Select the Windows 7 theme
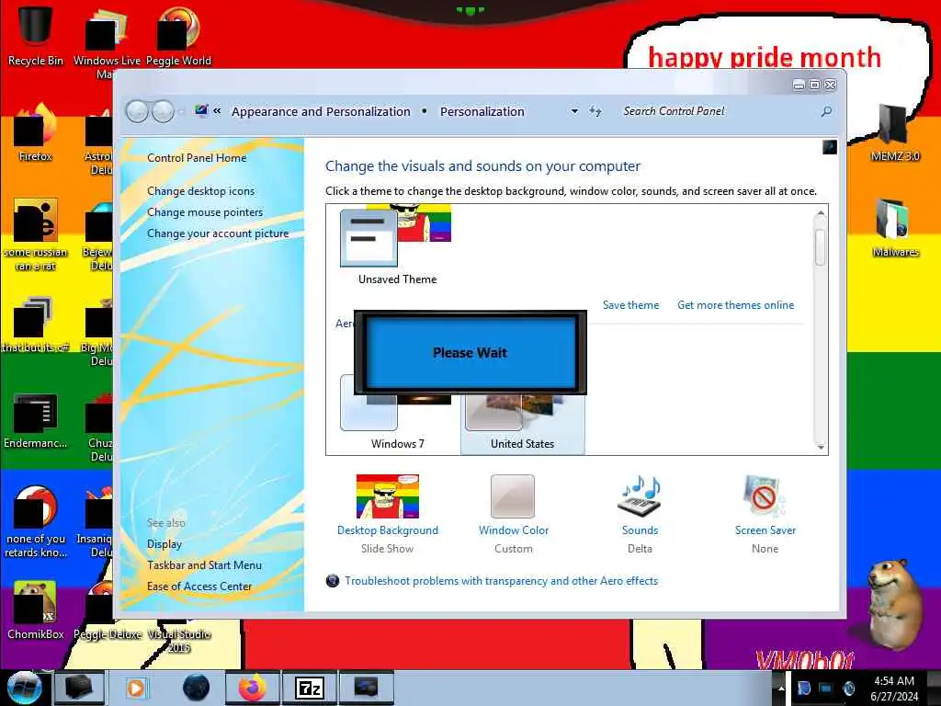The width and height of the screenshot is (941, 706). pos(396,415)
